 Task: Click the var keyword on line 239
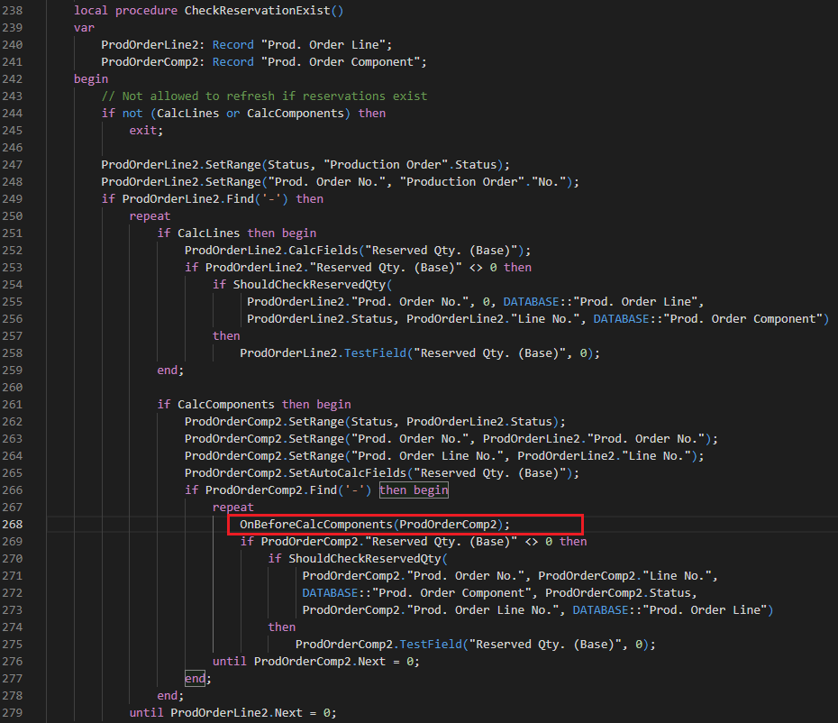(x=83, y=27)
